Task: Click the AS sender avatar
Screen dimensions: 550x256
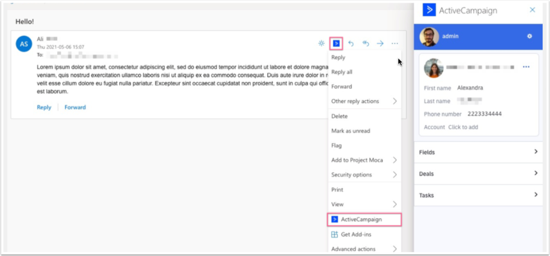Action: click(x=24, y=44)
